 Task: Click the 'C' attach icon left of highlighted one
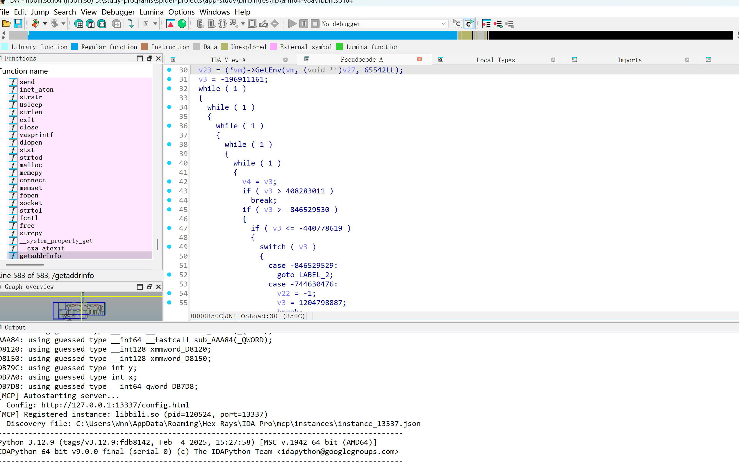pyautogui.click(x=458, y=24)
